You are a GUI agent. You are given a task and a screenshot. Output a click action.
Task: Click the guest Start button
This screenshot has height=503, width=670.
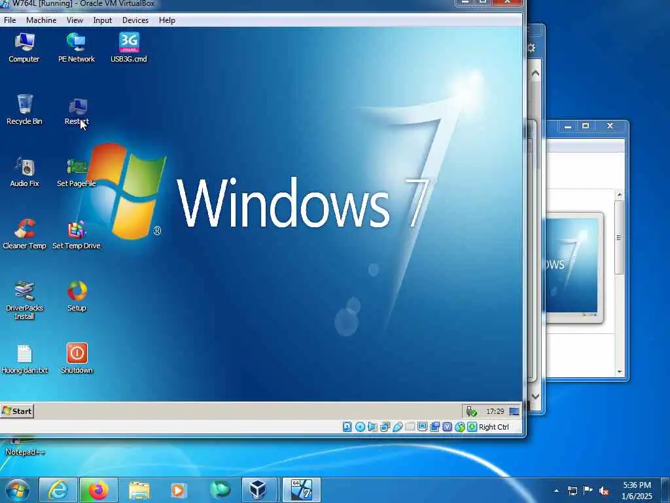click(x=17, y=411)
